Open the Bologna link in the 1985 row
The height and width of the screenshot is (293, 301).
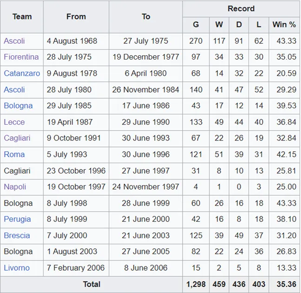[18, 106]
